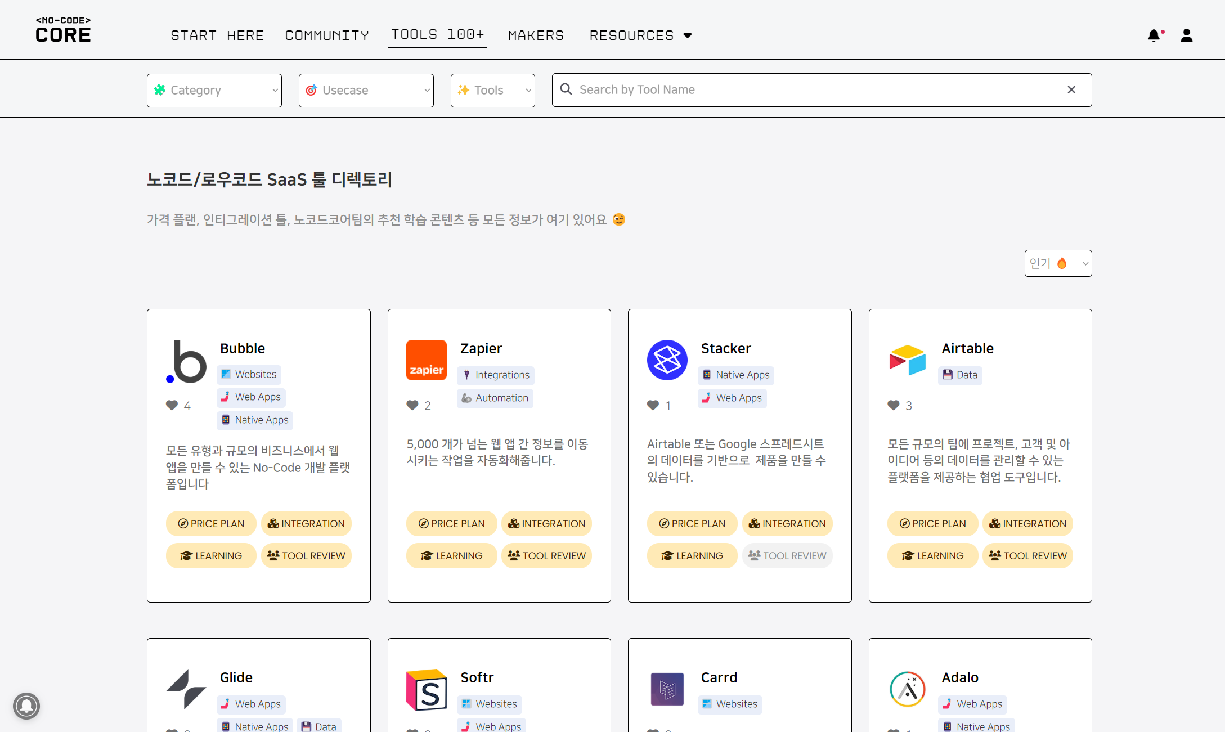Open Stacker's Learning button
Viewport: 1225px width, 732px height.
(692, 555)
